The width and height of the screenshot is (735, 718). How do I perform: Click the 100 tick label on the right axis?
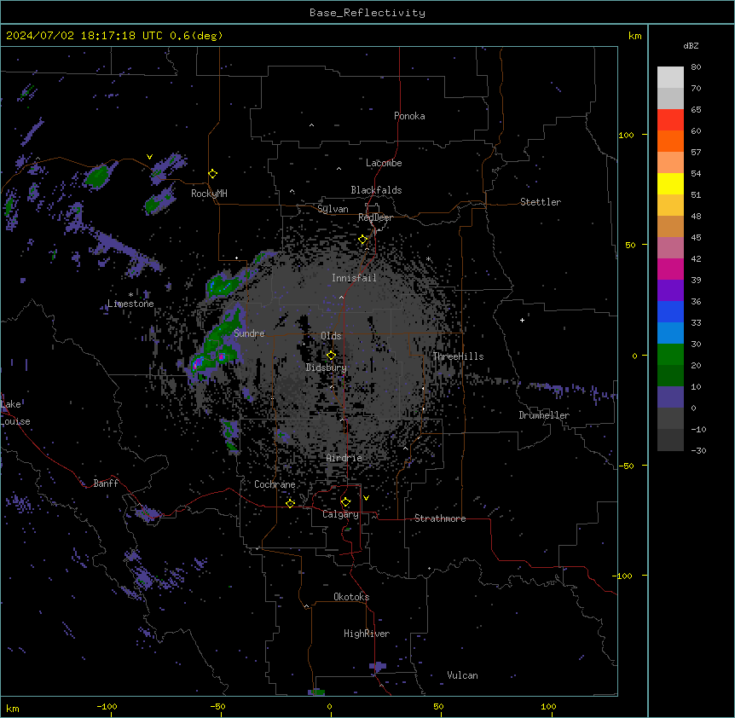click(x=626, y=135)
